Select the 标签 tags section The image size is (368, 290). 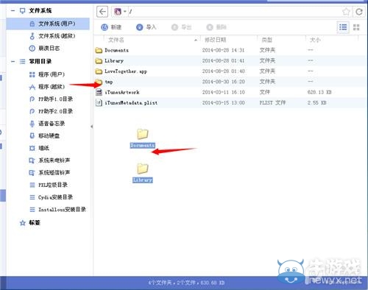click(30, 222)
